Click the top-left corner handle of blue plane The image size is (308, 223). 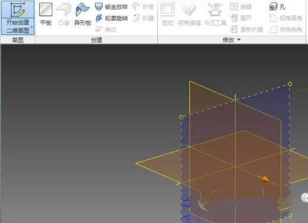(x=181, y=117)
